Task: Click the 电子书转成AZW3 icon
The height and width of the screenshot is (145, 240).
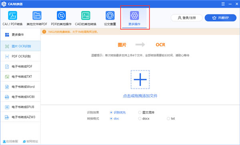Action: click(x=7, y=117)
